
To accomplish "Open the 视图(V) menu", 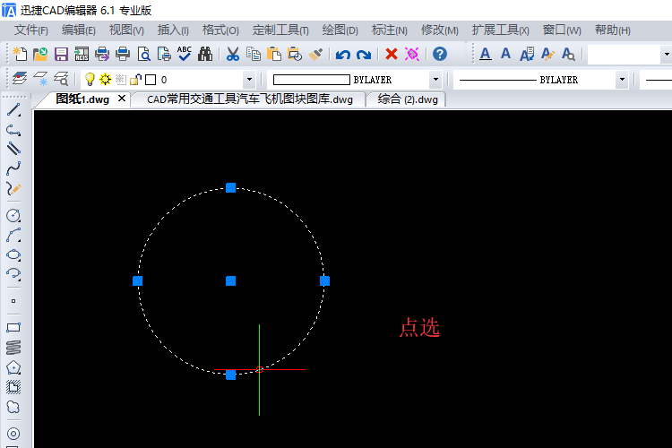I will coord(126,30).
